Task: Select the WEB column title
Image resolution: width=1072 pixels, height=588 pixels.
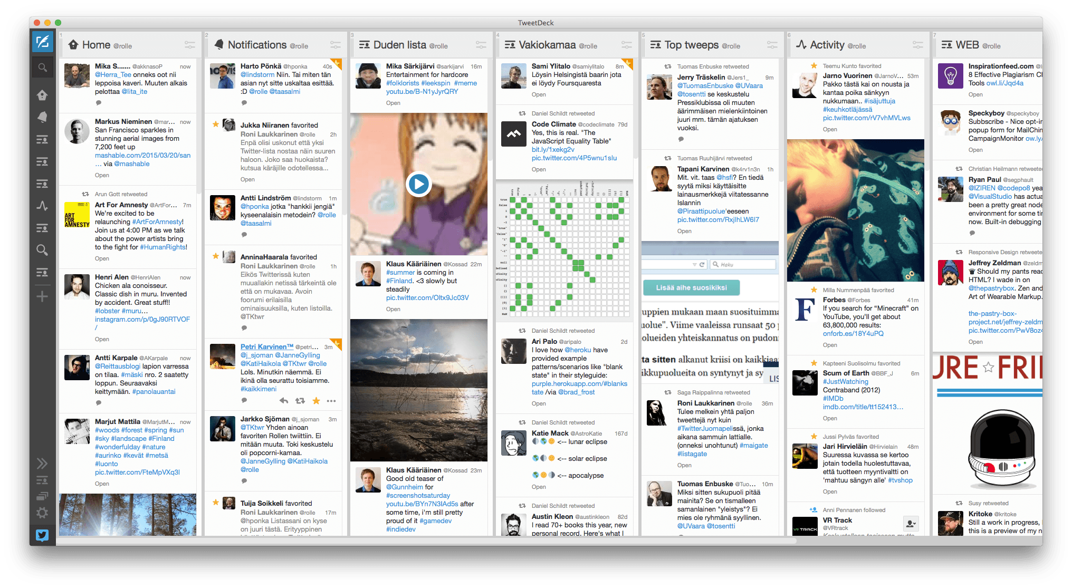Action: [967, 45]
